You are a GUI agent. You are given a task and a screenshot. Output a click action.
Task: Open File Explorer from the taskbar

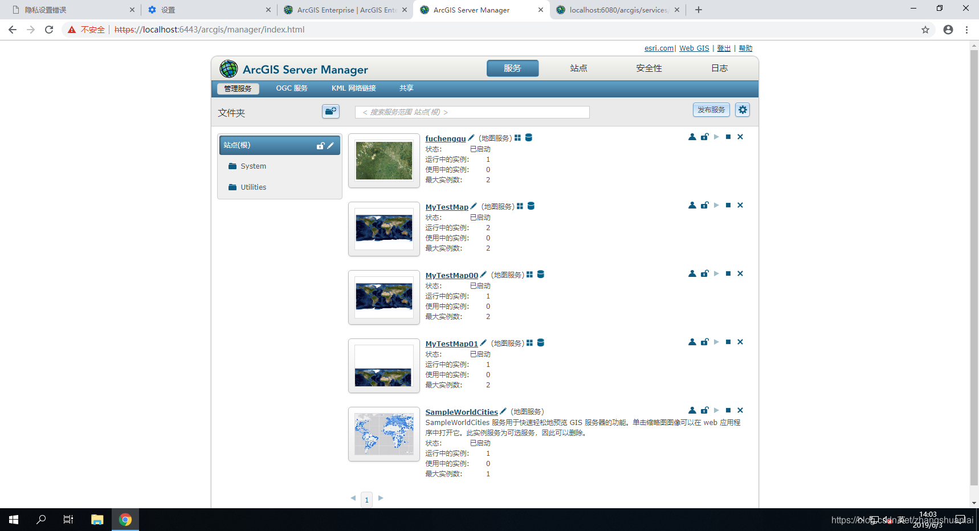pos(97,520)
